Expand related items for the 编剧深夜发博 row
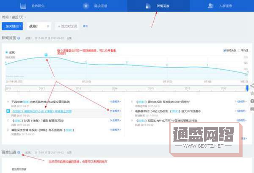254x173 pixels. point(115,129)
